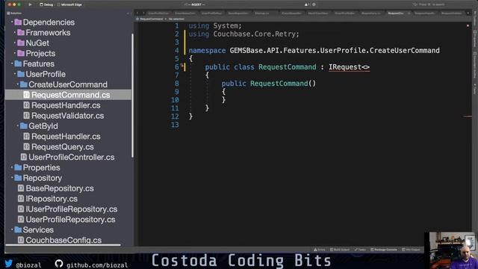Collapse the GetById folder arrow
Image resolution: width=478 pixels, height=269 pixels.
click(x=18, y=126)
